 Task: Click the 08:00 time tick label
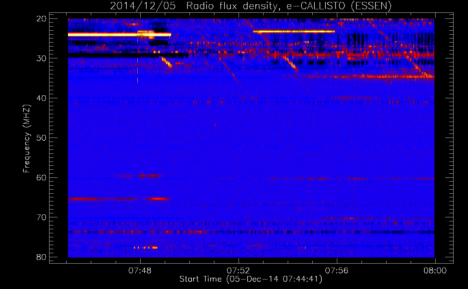(435, 271)
